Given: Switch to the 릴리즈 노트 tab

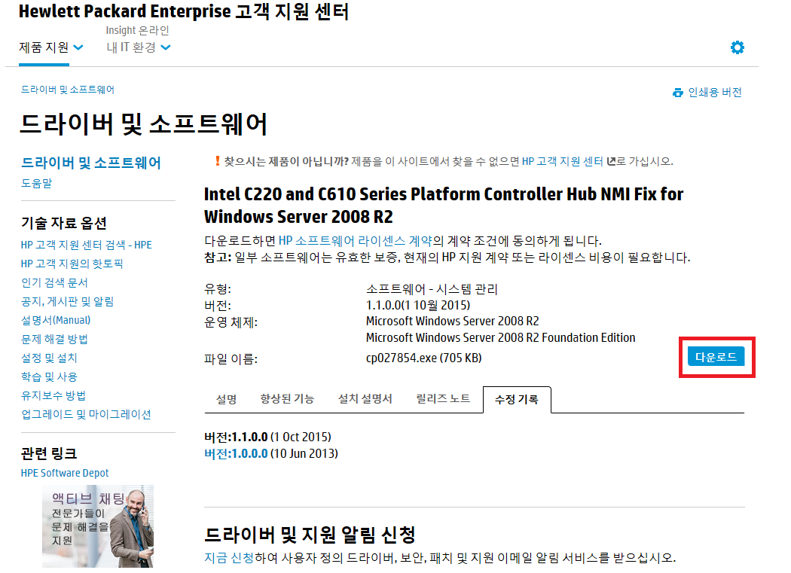Looking at the screenshot, I should [x=443, y=399].
